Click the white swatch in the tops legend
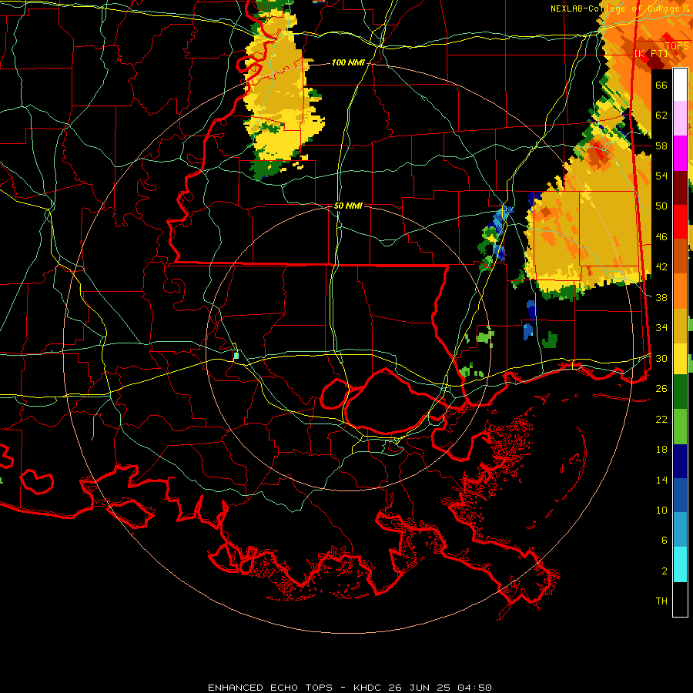The width and height of the screenshot is (693, 693). click(680, 85)
